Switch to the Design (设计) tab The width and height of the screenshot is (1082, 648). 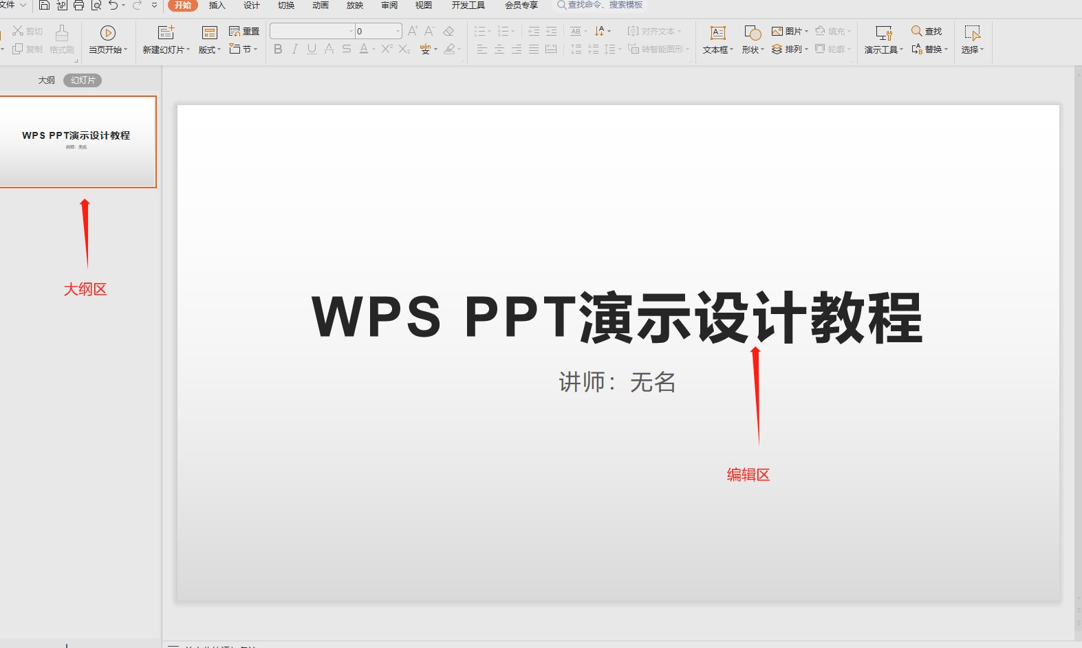pyautogui.click(x=252, y=5)
